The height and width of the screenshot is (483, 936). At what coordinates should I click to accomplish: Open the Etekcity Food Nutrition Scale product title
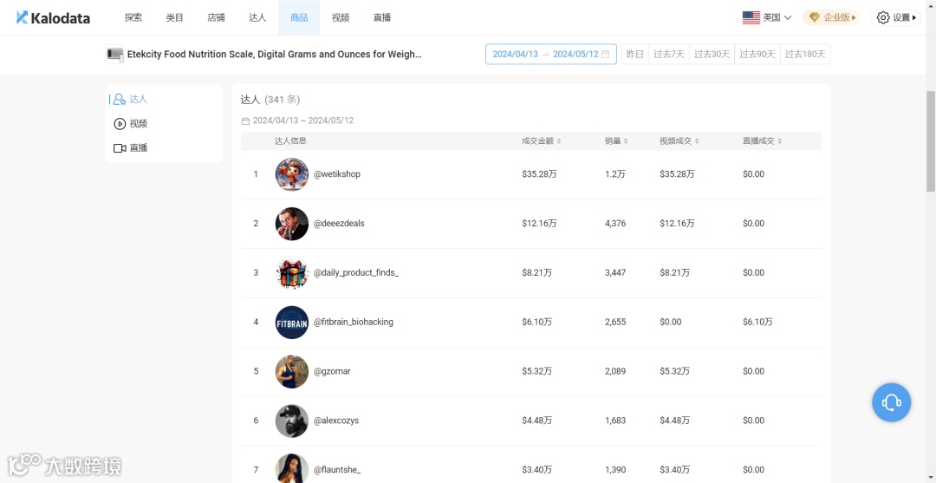(275, 55)
